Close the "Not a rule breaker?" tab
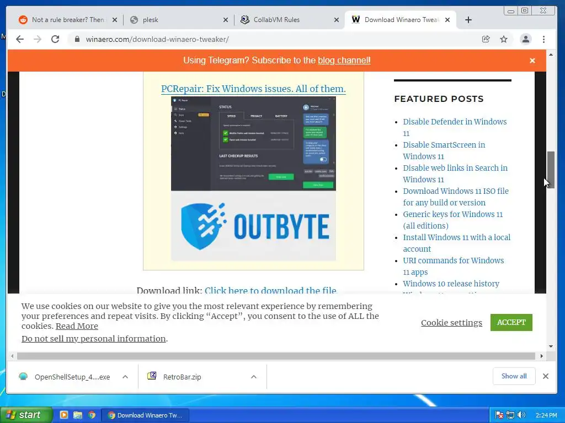This screenshot has width=565, height=423. (115, 20)
